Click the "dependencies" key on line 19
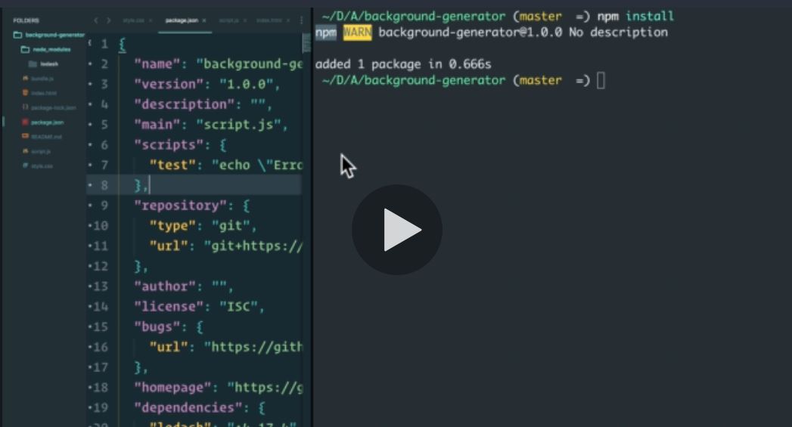The image size is (792, 427). 191,407
